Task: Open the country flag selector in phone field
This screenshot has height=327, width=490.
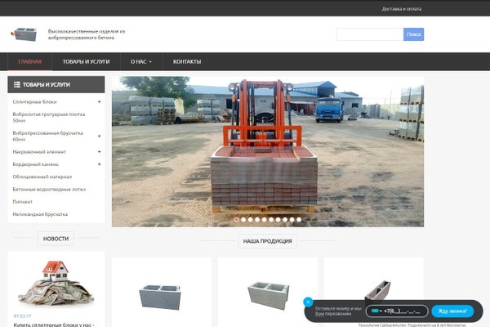Action: (376, 311)
